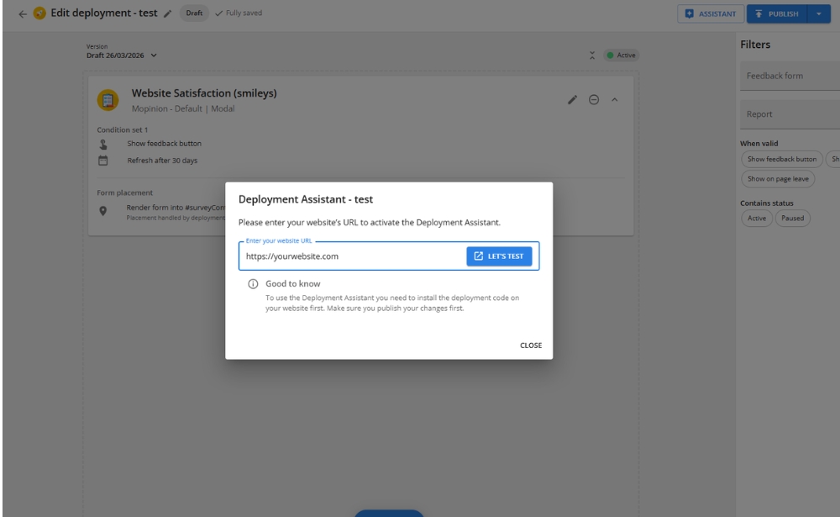Click the calendar icon beside Refresh after 30 days
The width and height of the screenshot is (840, 517).
coord(104,159)
